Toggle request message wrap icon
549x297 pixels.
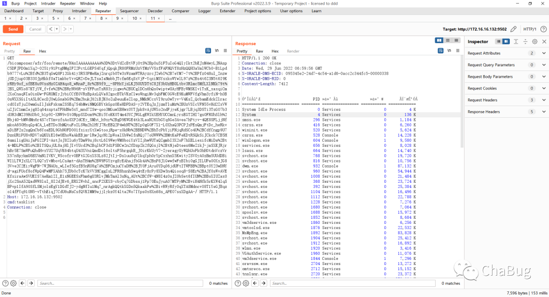click(x=208, y=51)
